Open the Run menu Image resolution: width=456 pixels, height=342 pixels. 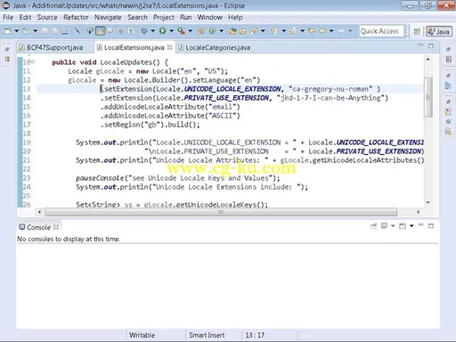pyautogui.click(x=186, y=17)
